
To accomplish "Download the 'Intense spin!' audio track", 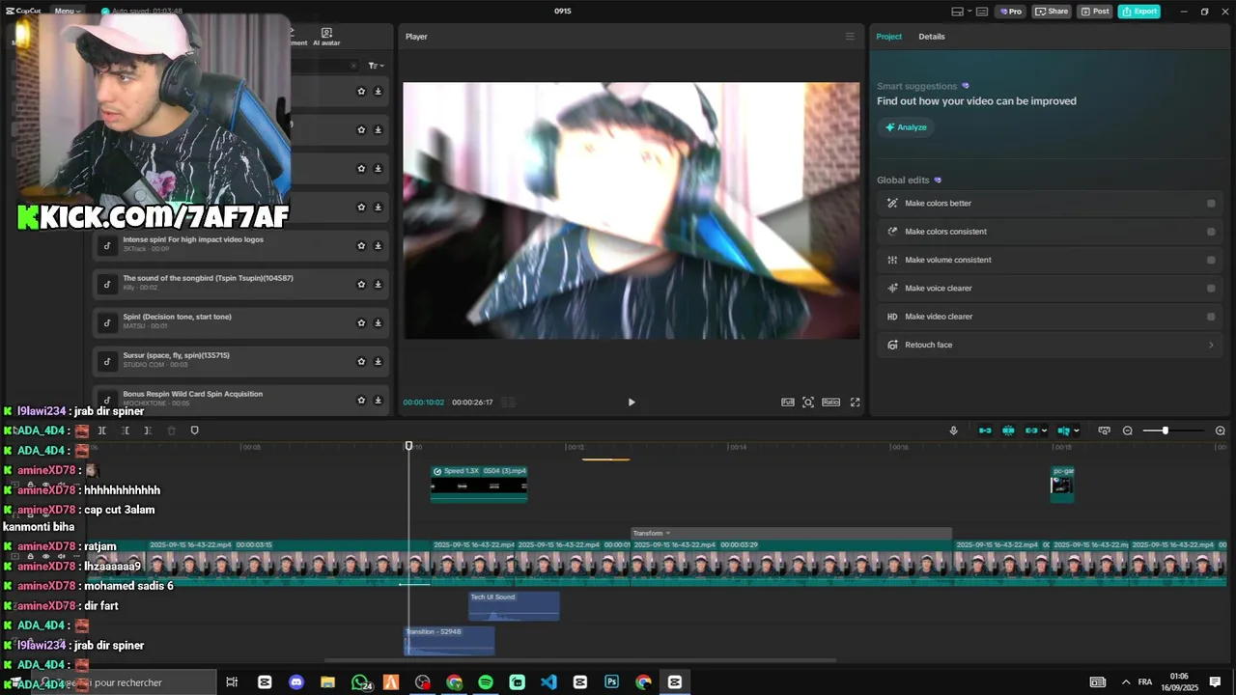I will tap(378, 245).
